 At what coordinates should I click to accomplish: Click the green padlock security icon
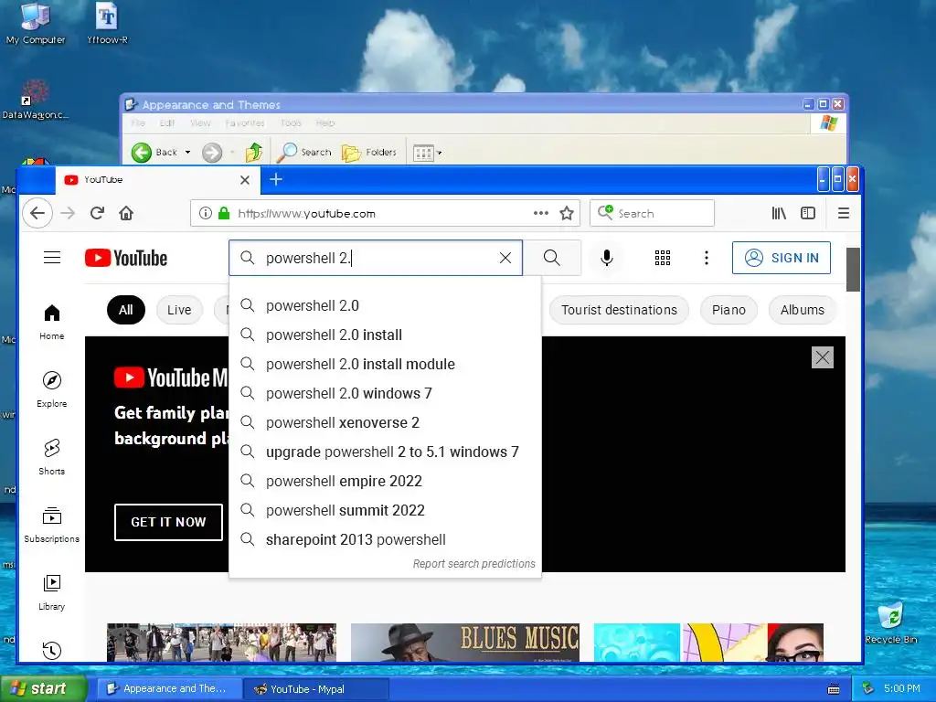pos(224,213)
